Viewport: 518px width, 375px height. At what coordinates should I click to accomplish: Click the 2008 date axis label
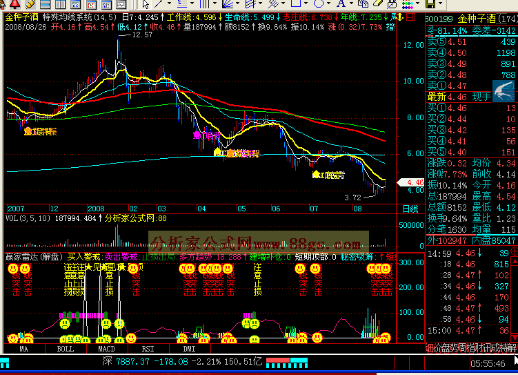pos(96,209)
